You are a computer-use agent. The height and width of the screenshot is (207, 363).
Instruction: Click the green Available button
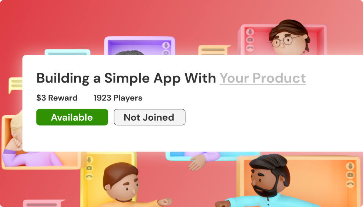72,117
